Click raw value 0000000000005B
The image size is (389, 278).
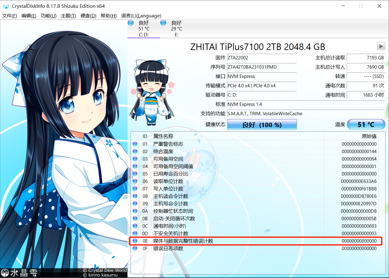click(359, 218)
